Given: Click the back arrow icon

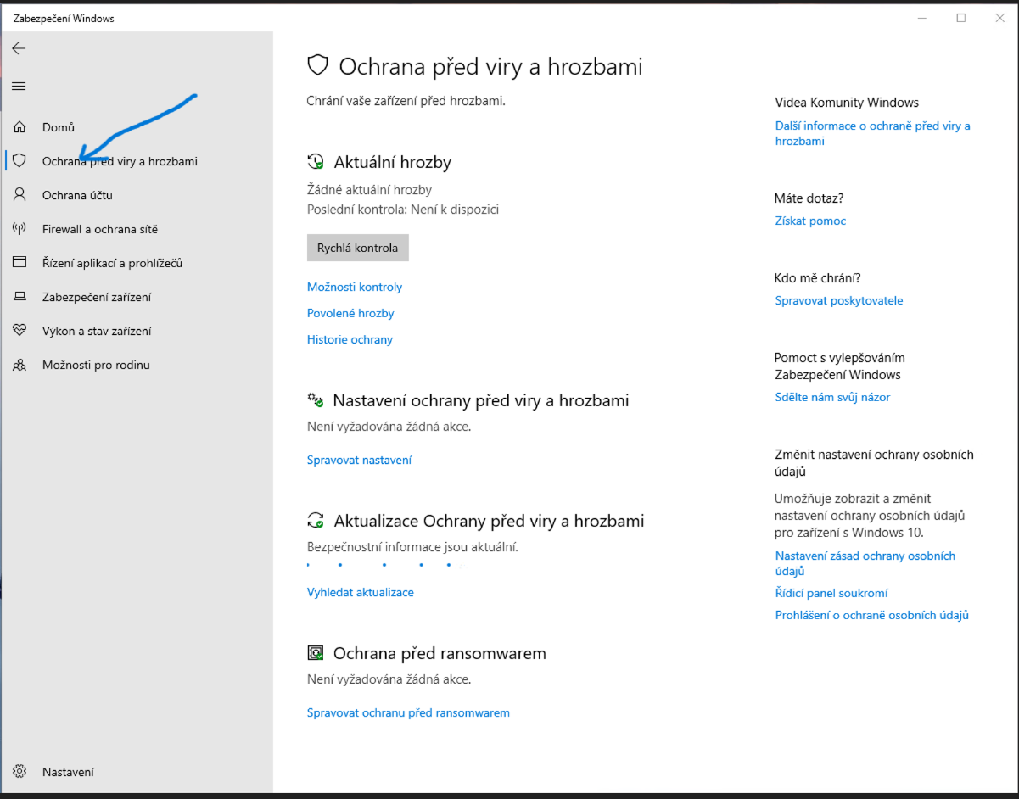Looking at the screenshot, I should point(19,49).
